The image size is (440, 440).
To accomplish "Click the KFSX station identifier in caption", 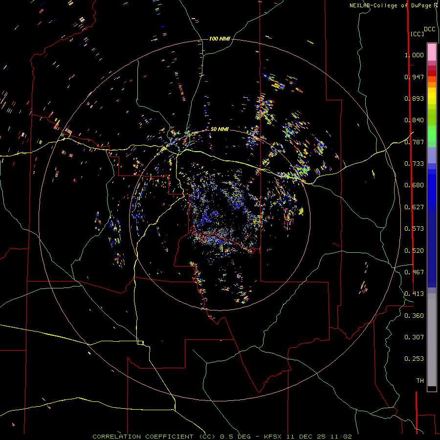I will [274, 437].
